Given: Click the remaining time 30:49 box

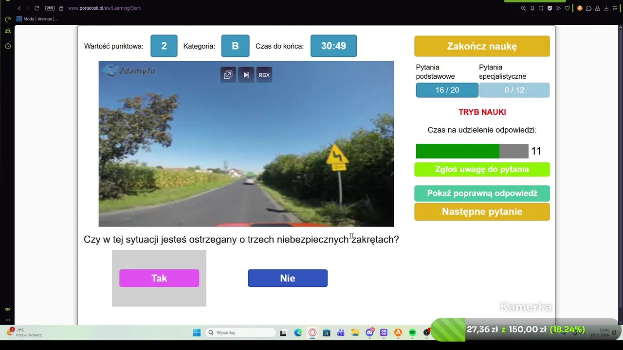Looking at the screenshot, I should coord(333,46).
